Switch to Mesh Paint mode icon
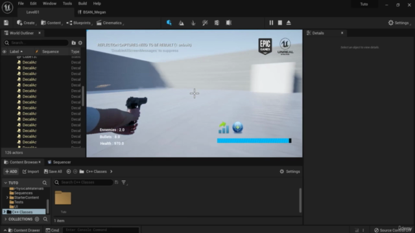The image size is (415, 233). pyautogui.click(x=205, y=23)
